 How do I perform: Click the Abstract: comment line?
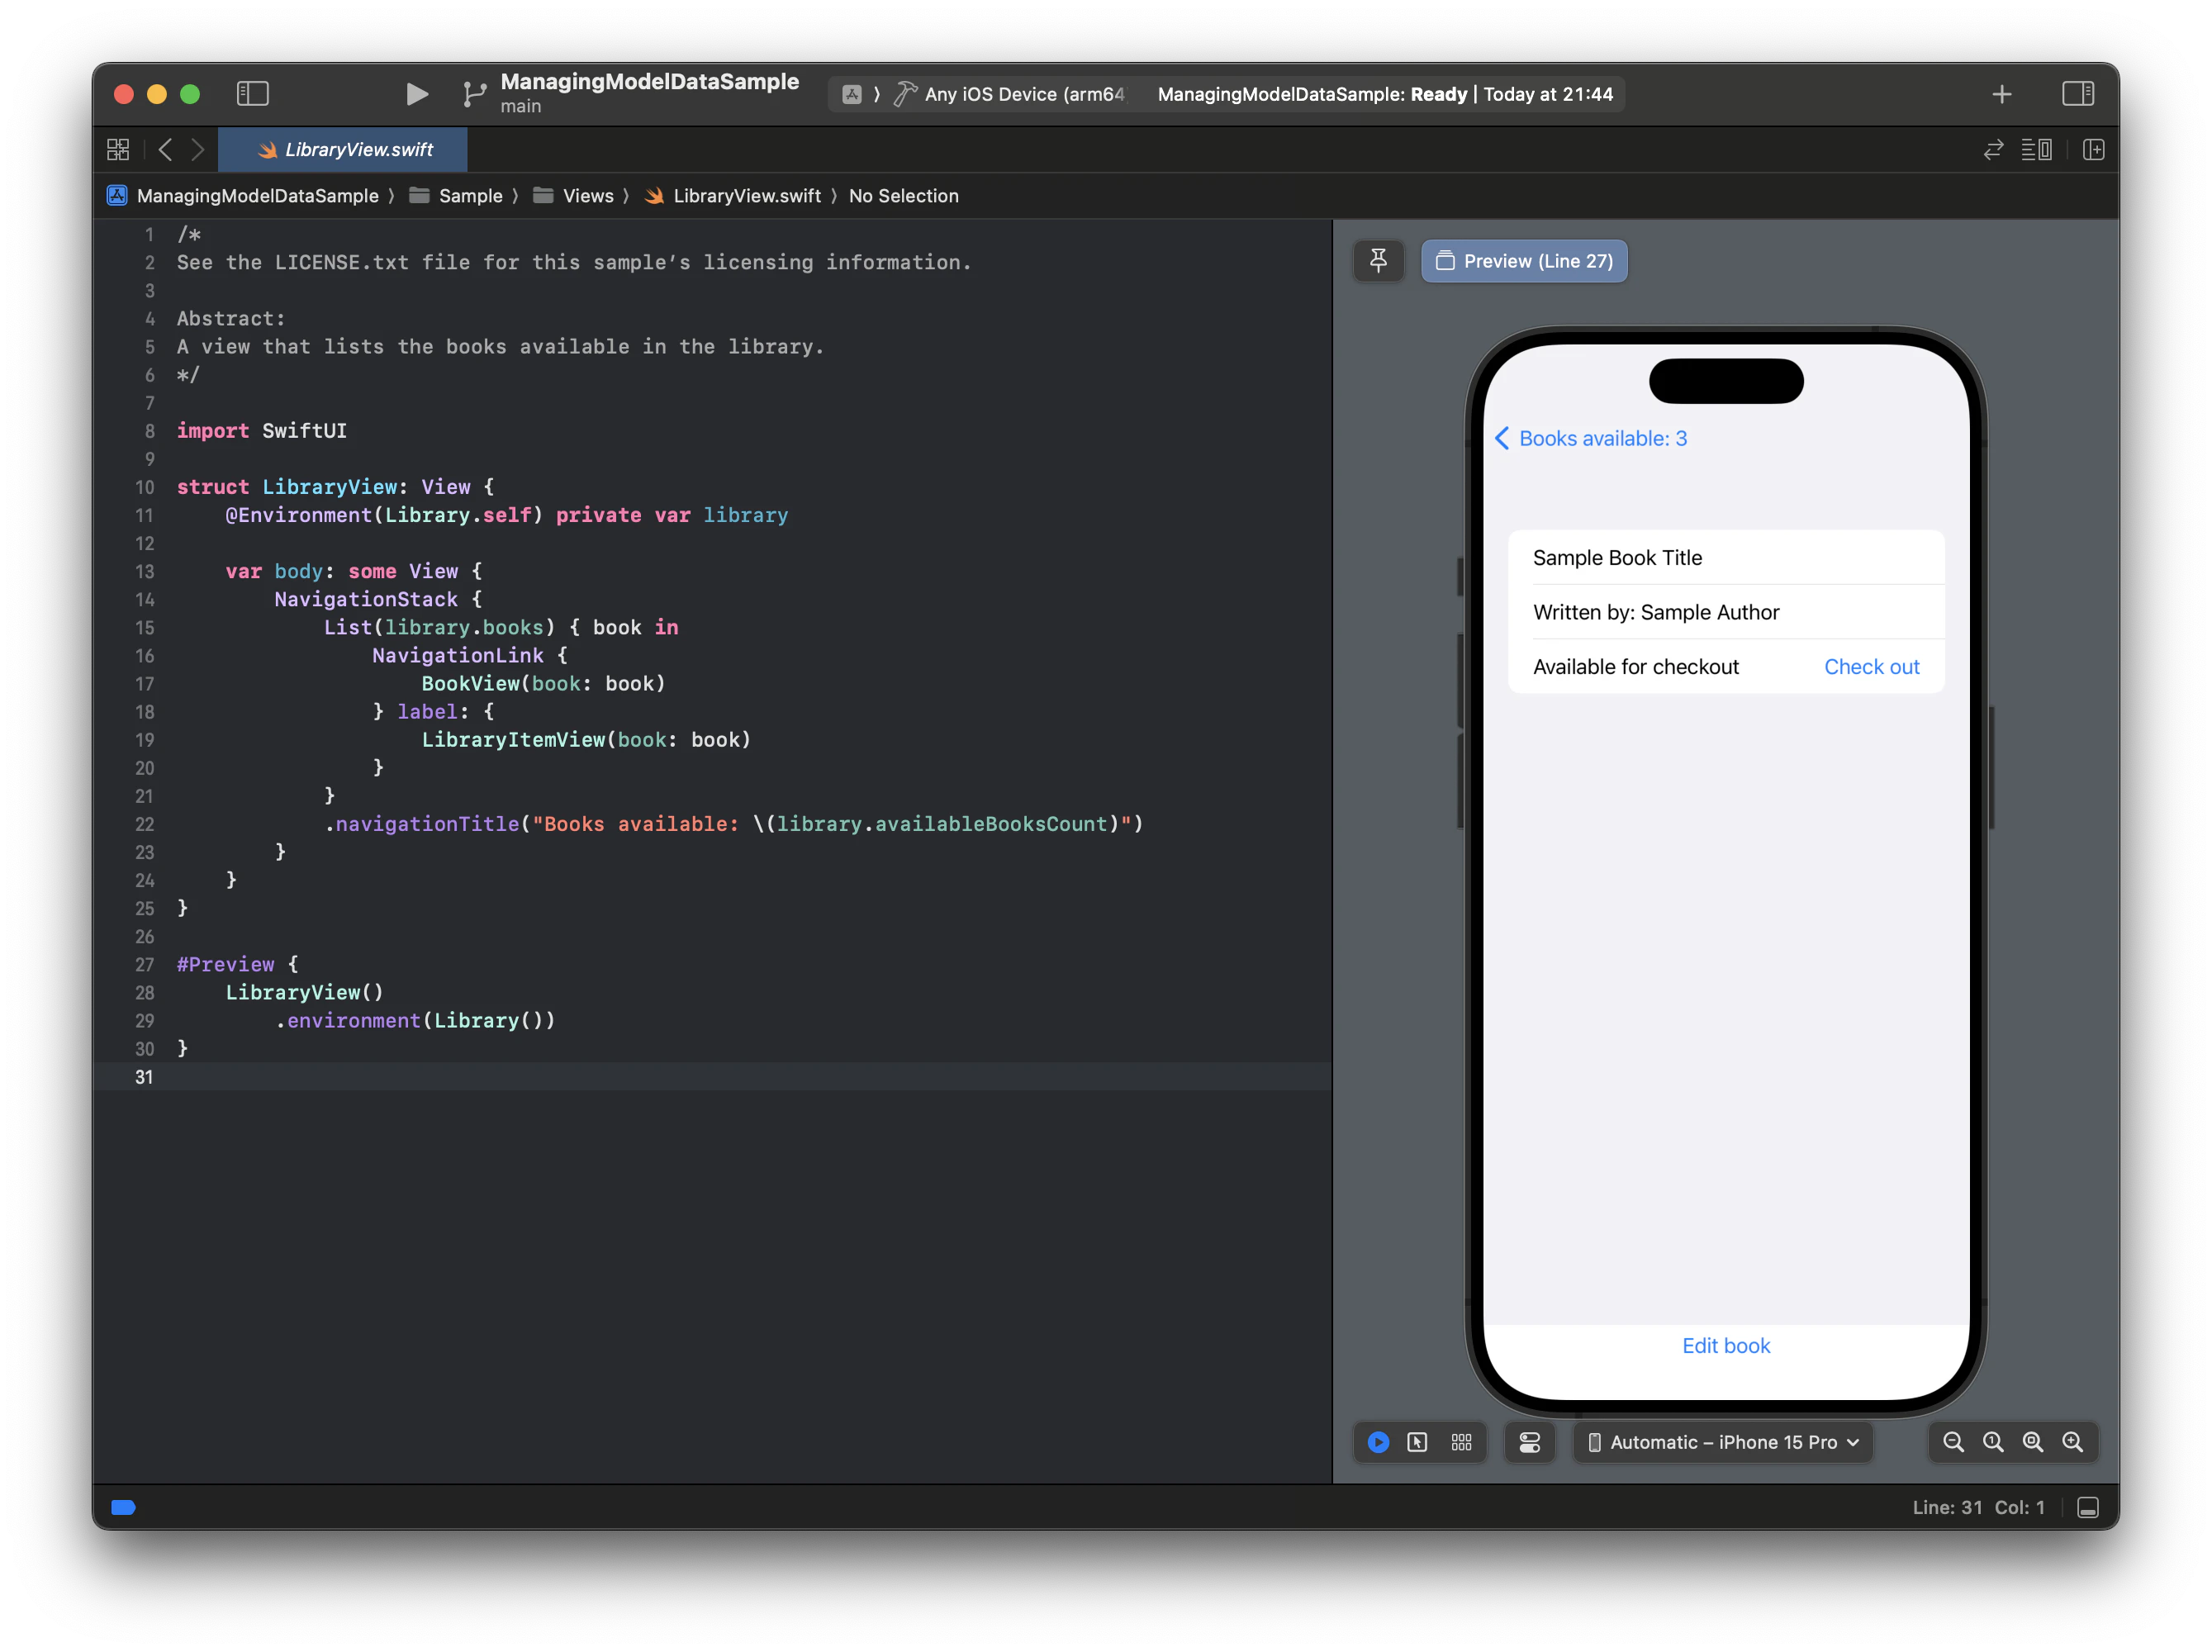(x=231, y=319)
